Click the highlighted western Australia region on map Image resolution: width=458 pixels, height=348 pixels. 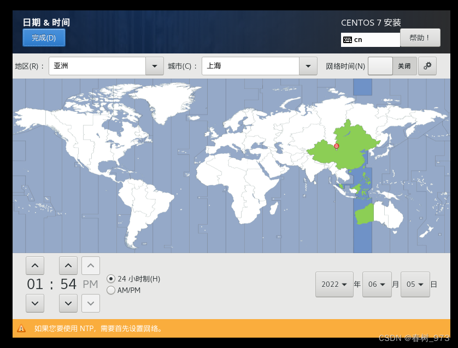point(364,215)
